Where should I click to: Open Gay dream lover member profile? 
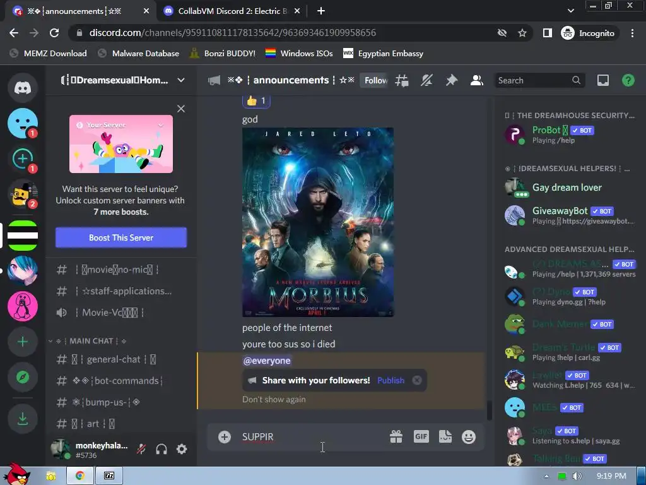pos(570,188)
